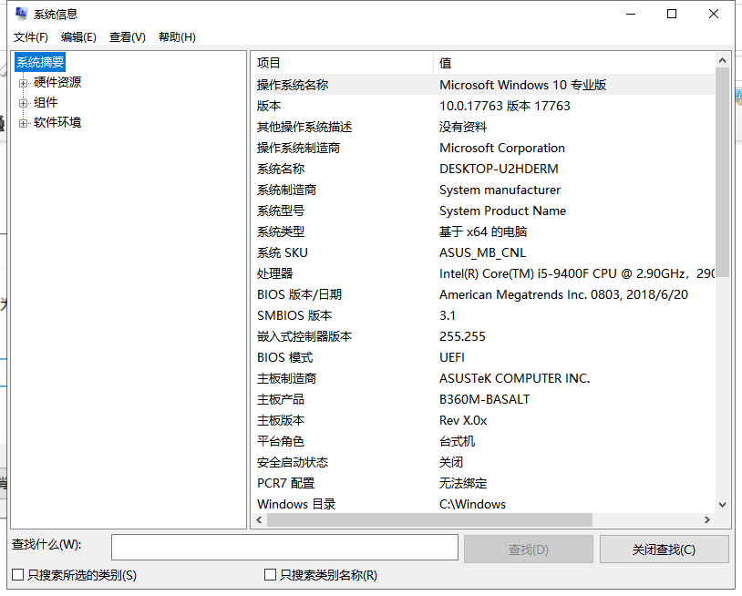
Task: Click the 关闭查找 button
Action: (664, 549)
